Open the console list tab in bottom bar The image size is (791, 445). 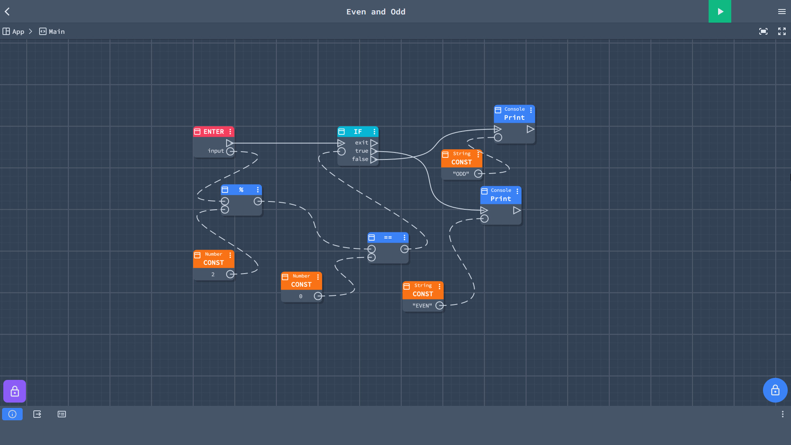click(x=62, y=414)
